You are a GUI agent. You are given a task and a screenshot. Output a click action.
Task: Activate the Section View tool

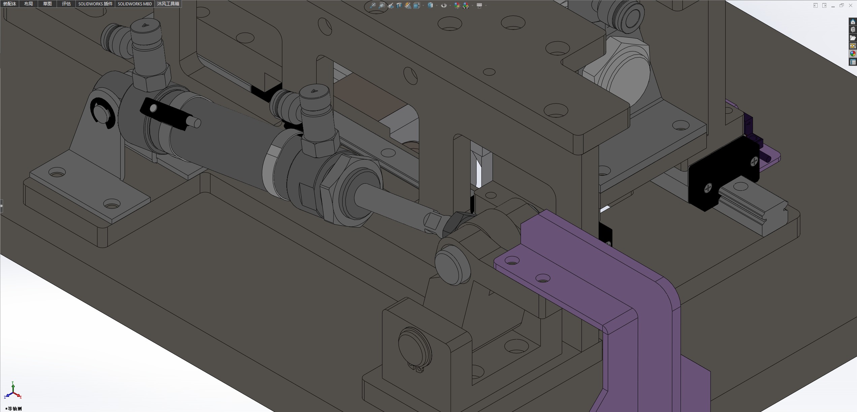pyautogui.click(x=399, y=5)
